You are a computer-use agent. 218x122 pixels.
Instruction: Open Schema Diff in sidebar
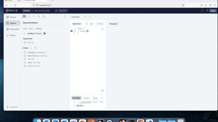(x=12, y=29)
